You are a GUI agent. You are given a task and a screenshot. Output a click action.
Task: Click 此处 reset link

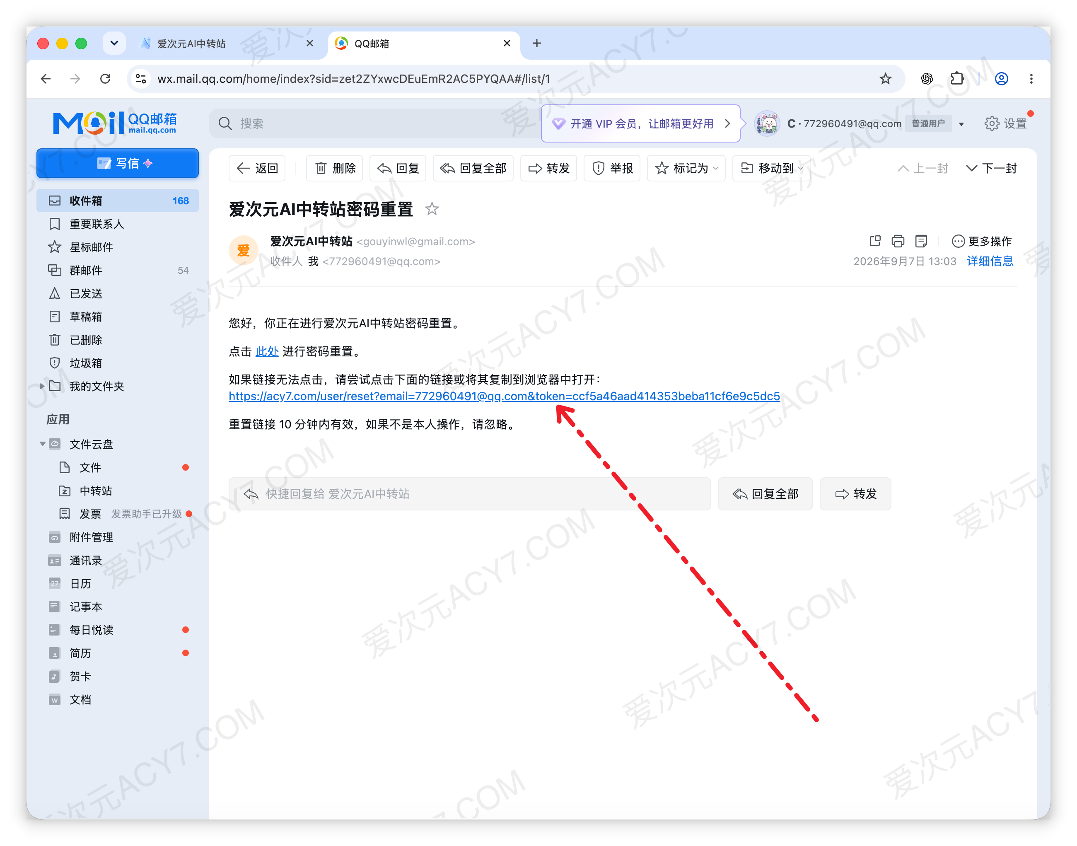coord(267,352)
